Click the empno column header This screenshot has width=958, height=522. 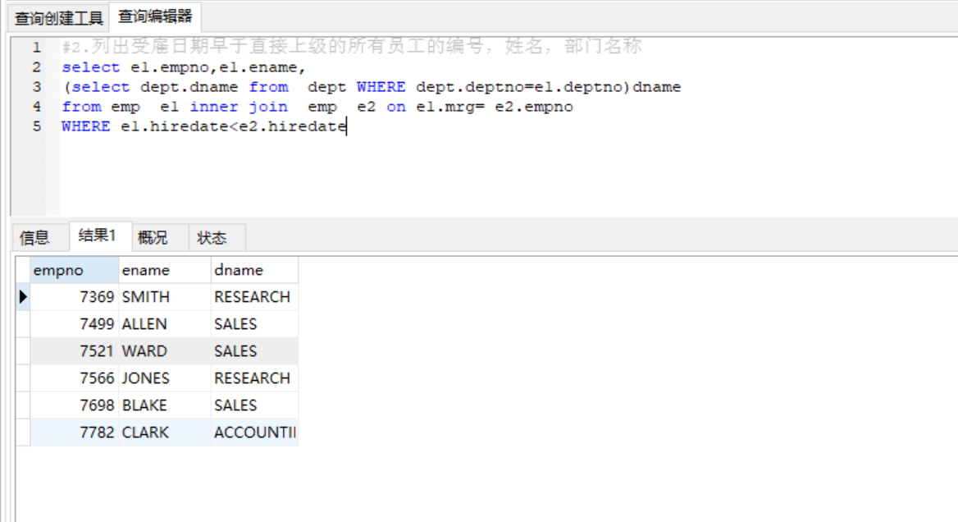coord(74,270)
